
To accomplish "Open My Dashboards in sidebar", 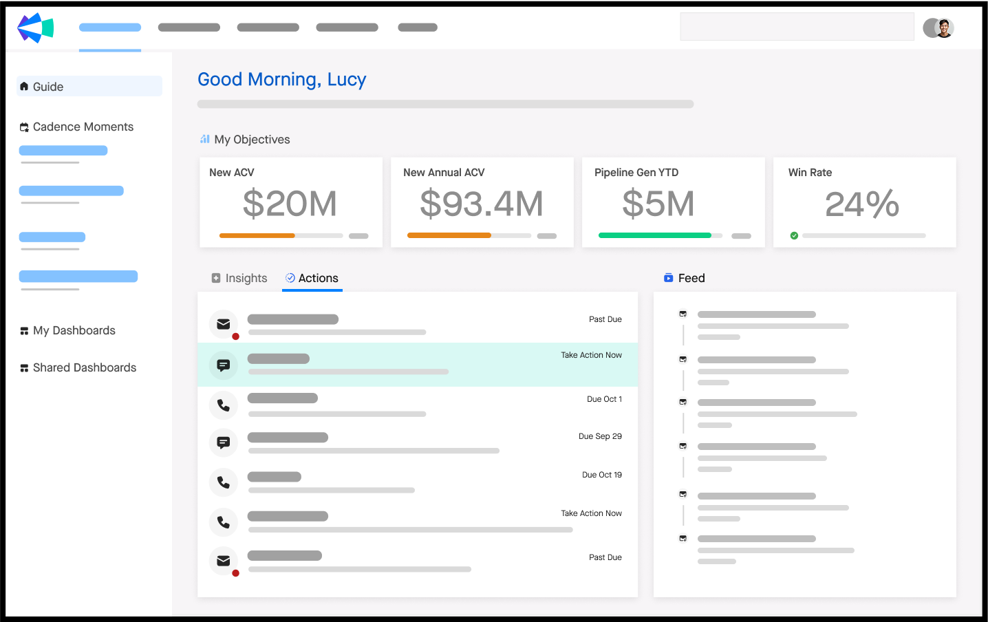I will [x=74, y=331].
